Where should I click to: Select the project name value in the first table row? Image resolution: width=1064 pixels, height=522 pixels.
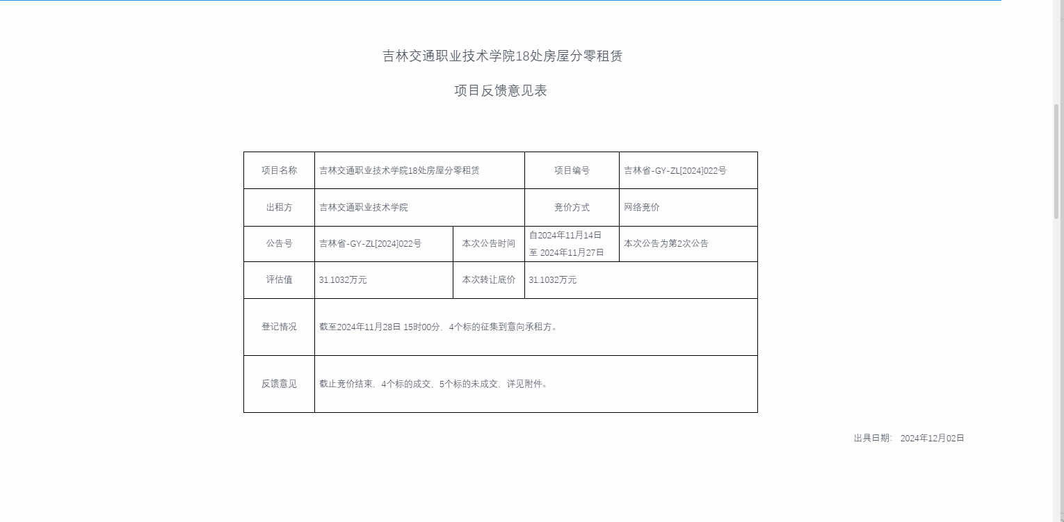coord(399,170)
